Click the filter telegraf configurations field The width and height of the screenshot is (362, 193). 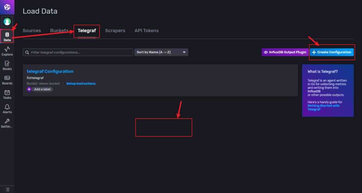(77, 52)
